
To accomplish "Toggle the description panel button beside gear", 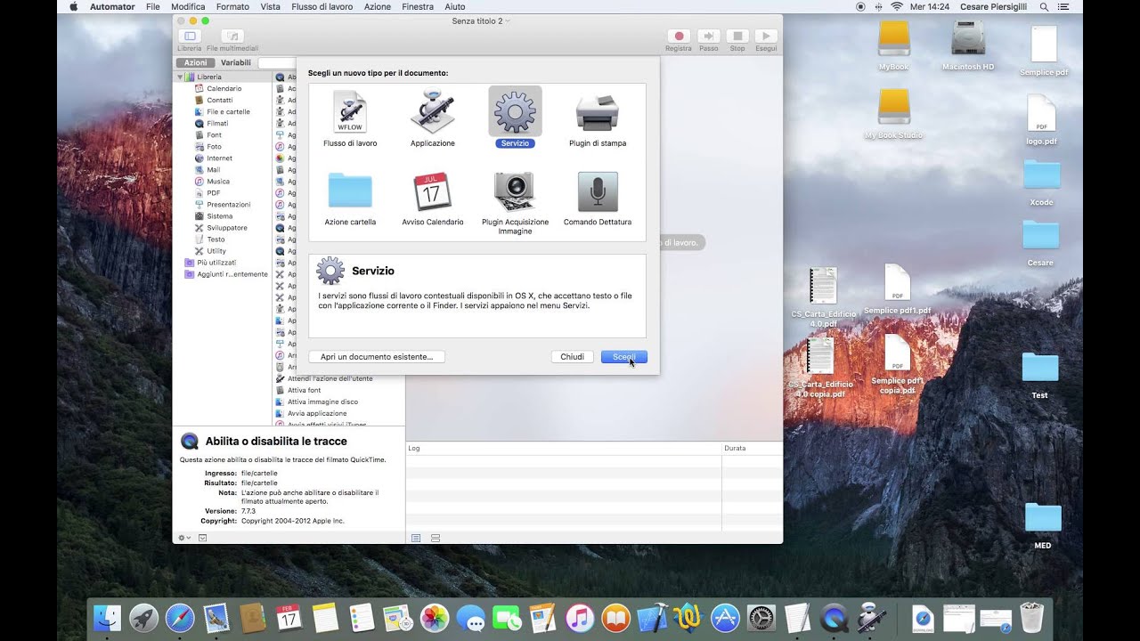I will coord(203,538).
